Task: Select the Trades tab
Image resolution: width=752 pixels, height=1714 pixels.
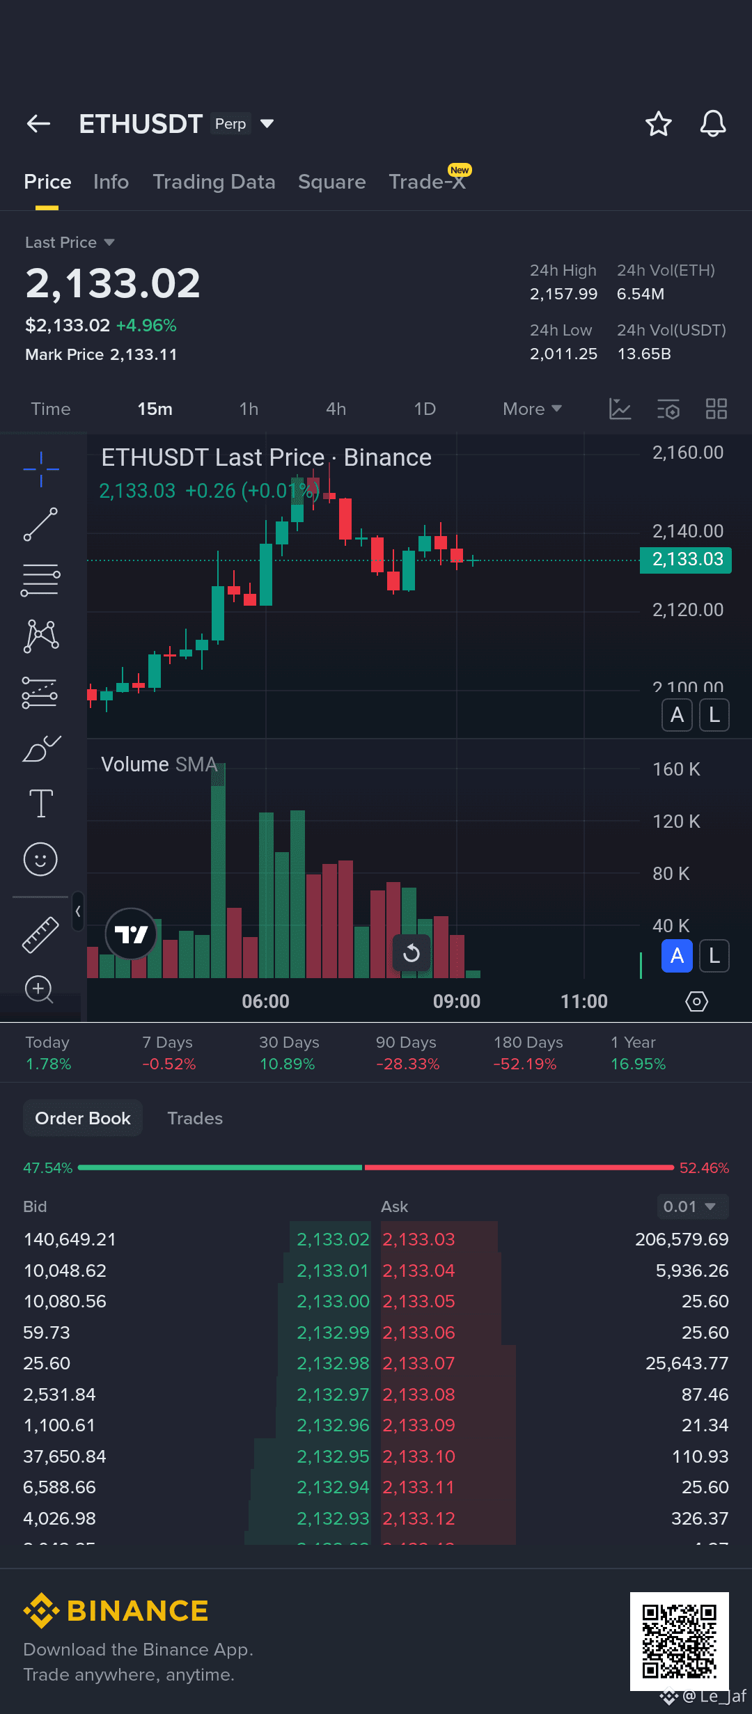Action: 195,1118
